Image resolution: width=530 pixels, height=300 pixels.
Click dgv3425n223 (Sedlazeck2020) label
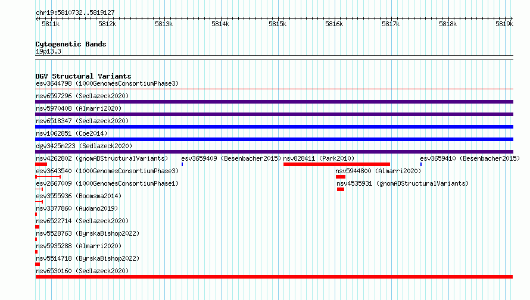[84, 146]
